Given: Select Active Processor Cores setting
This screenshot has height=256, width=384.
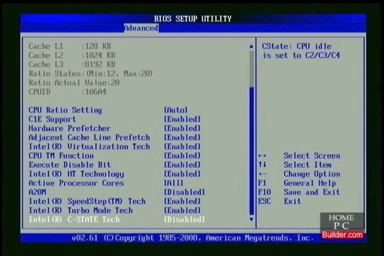Looking at the screenshot, I should tap(76, 183).
